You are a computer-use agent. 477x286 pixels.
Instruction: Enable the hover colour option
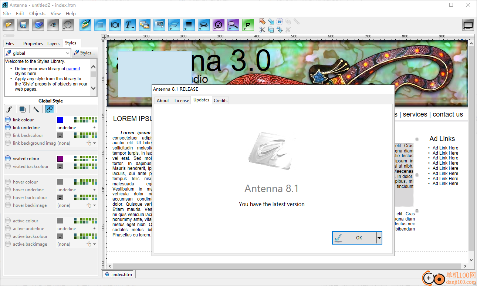[8, 182]
